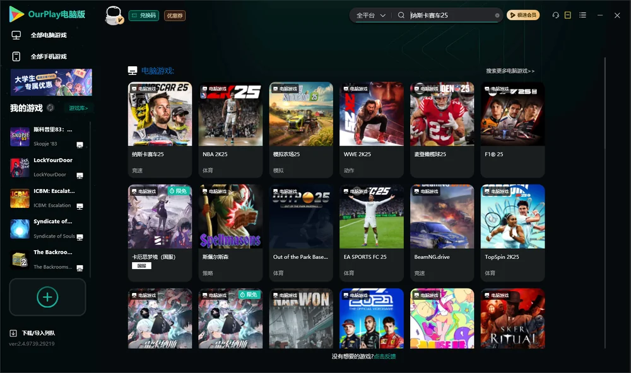The width and height of the screenshot is (631, 373).
Task: Open the WON game cover in third row
Action: point(301,318)
